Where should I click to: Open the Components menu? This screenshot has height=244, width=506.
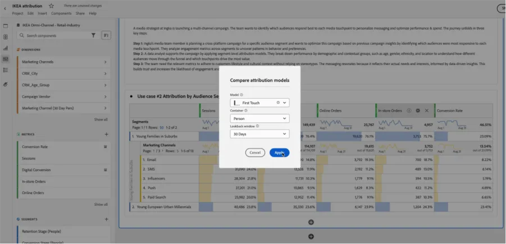pos(61,13)
